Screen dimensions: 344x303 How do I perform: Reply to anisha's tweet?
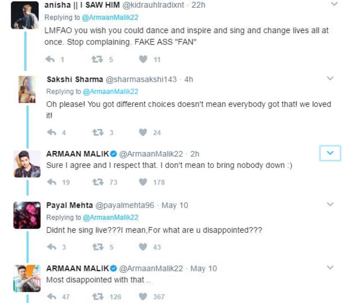click(x=51, y=59)
